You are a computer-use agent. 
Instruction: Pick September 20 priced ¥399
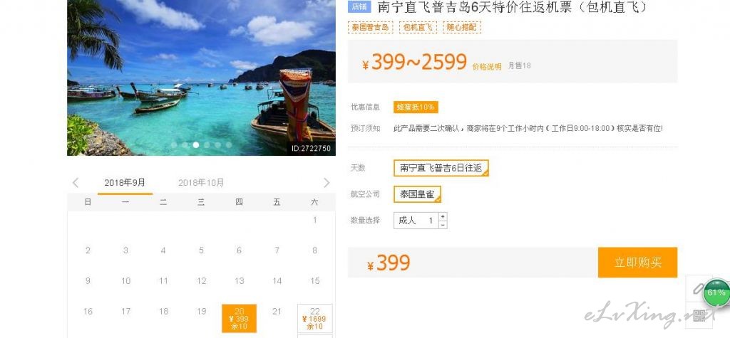point(239,319)
